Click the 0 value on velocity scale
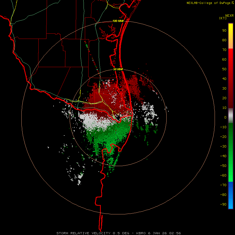The height and width of the screenshot is (235, 235). 225,118
